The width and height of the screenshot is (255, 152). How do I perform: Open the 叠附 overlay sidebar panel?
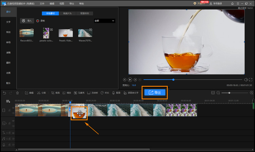coord(8,63)
